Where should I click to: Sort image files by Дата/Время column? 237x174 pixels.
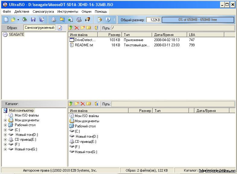tap(170, 35)
